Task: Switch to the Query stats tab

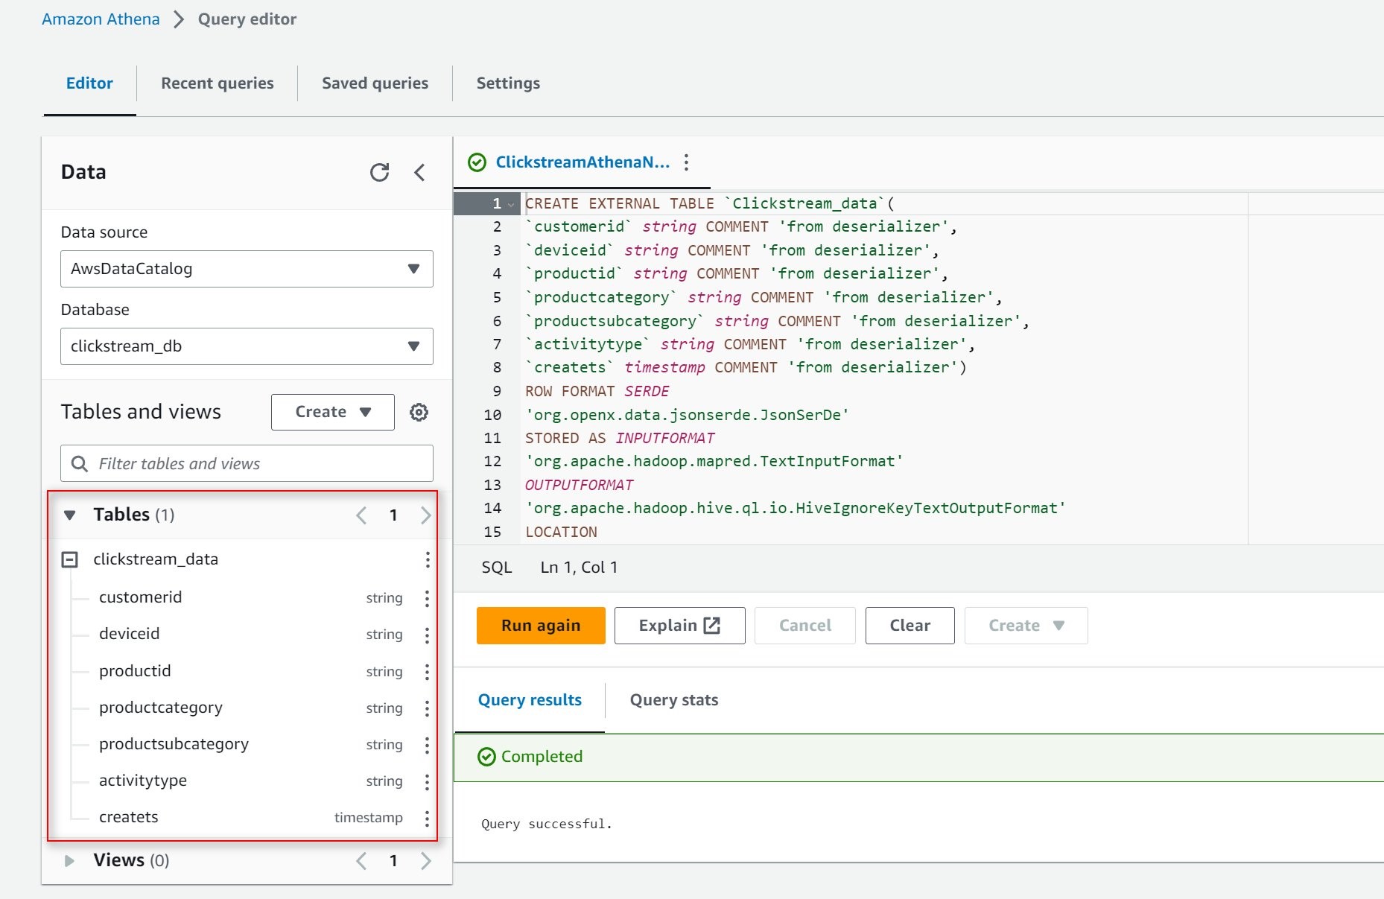Action: click(673, 699)
